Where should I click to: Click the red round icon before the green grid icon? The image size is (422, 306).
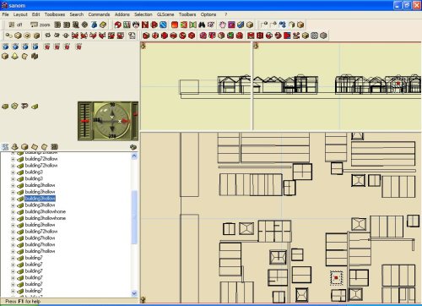click(118, 25)
